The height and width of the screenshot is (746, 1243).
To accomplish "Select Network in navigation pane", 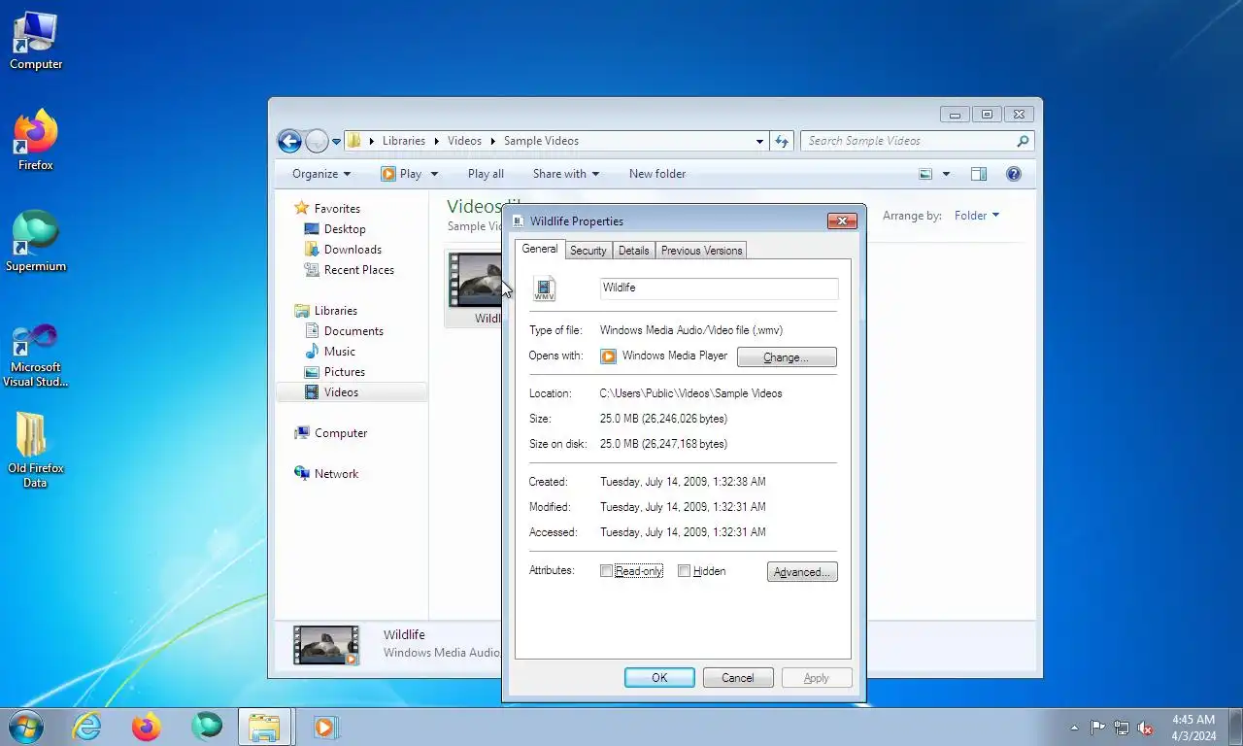I will pos(326,474).
